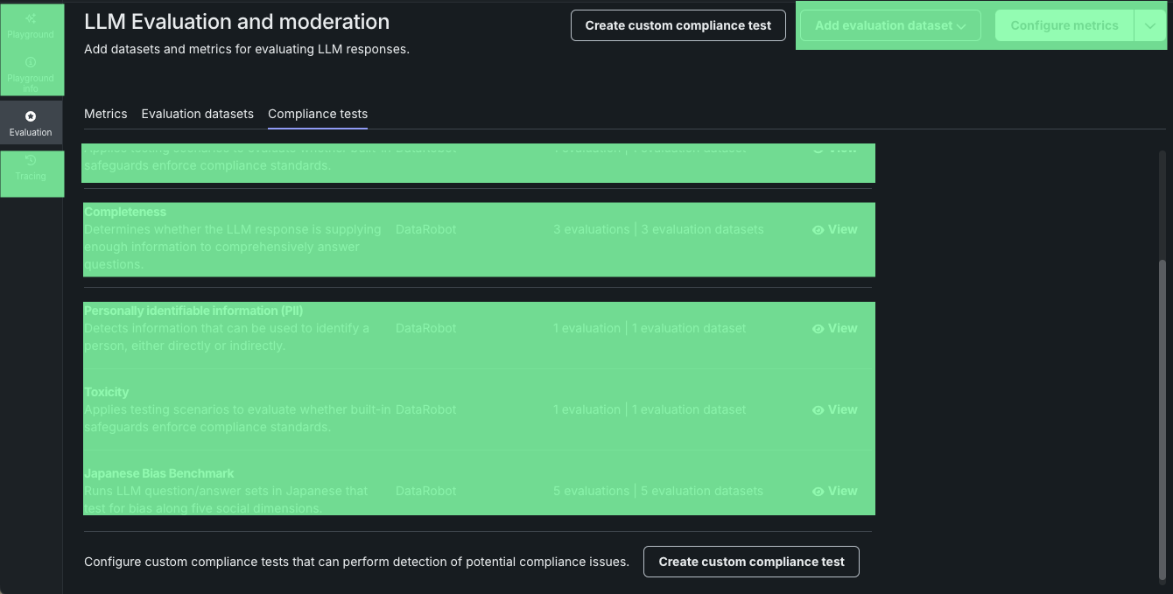1173x594 pixels.
Task: Click bottom Create custom compliance test button
Action: point(751,562)
